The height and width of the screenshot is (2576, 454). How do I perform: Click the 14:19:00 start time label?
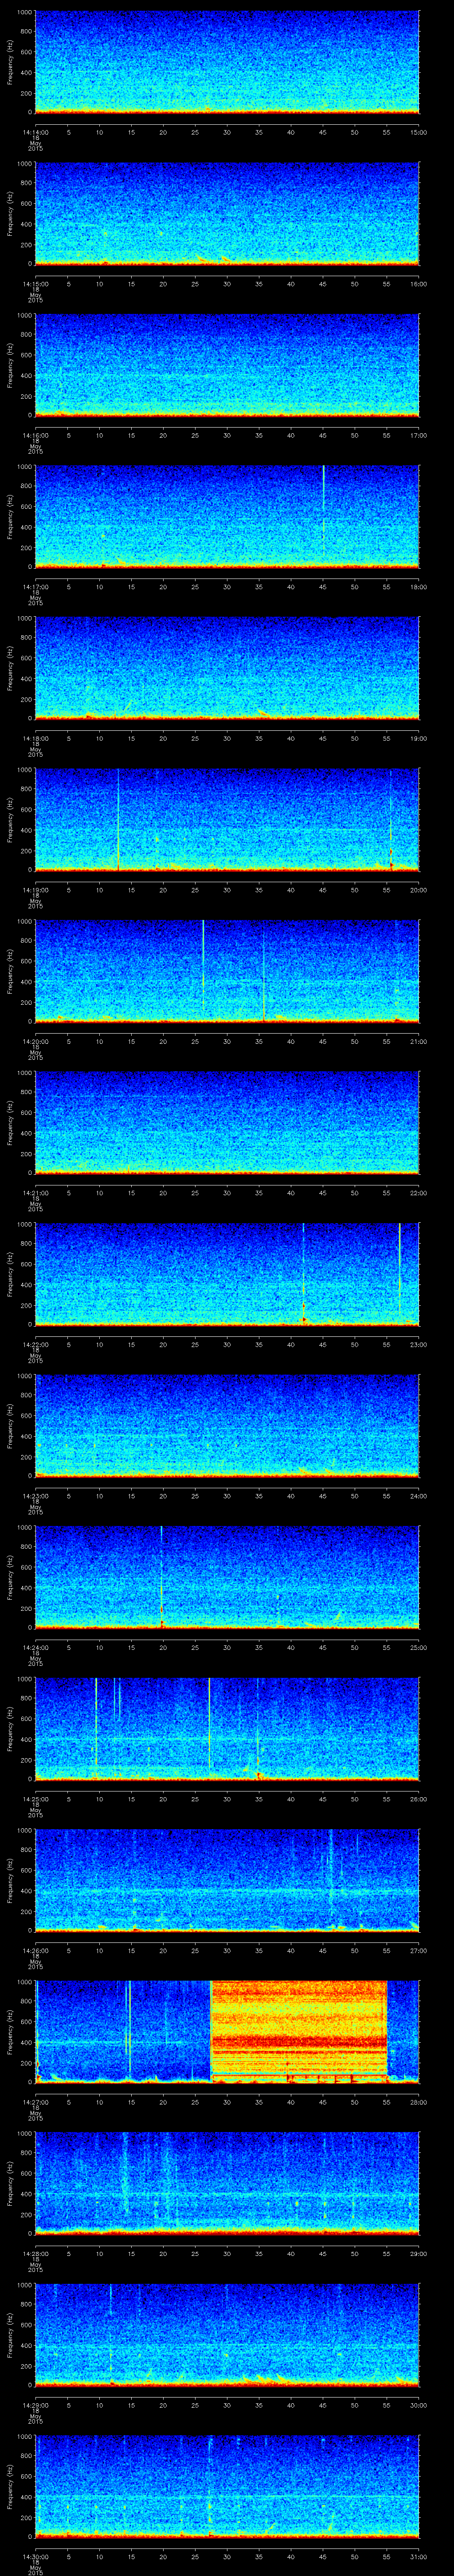35,890
